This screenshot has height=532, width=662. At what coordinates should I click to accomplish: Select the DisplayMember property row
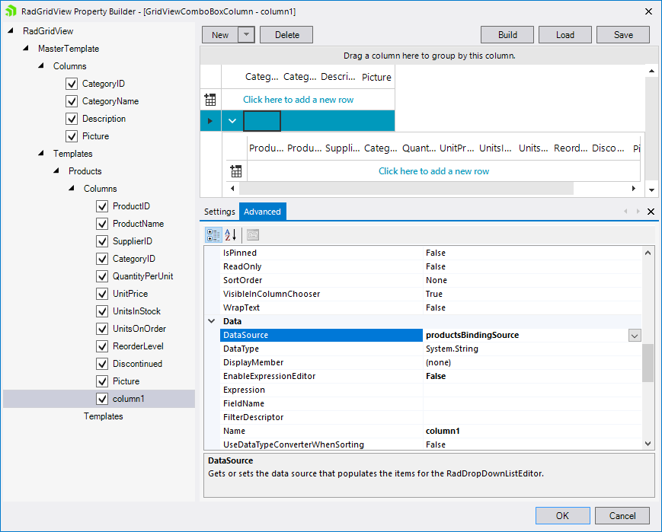(x=423, y=362)
